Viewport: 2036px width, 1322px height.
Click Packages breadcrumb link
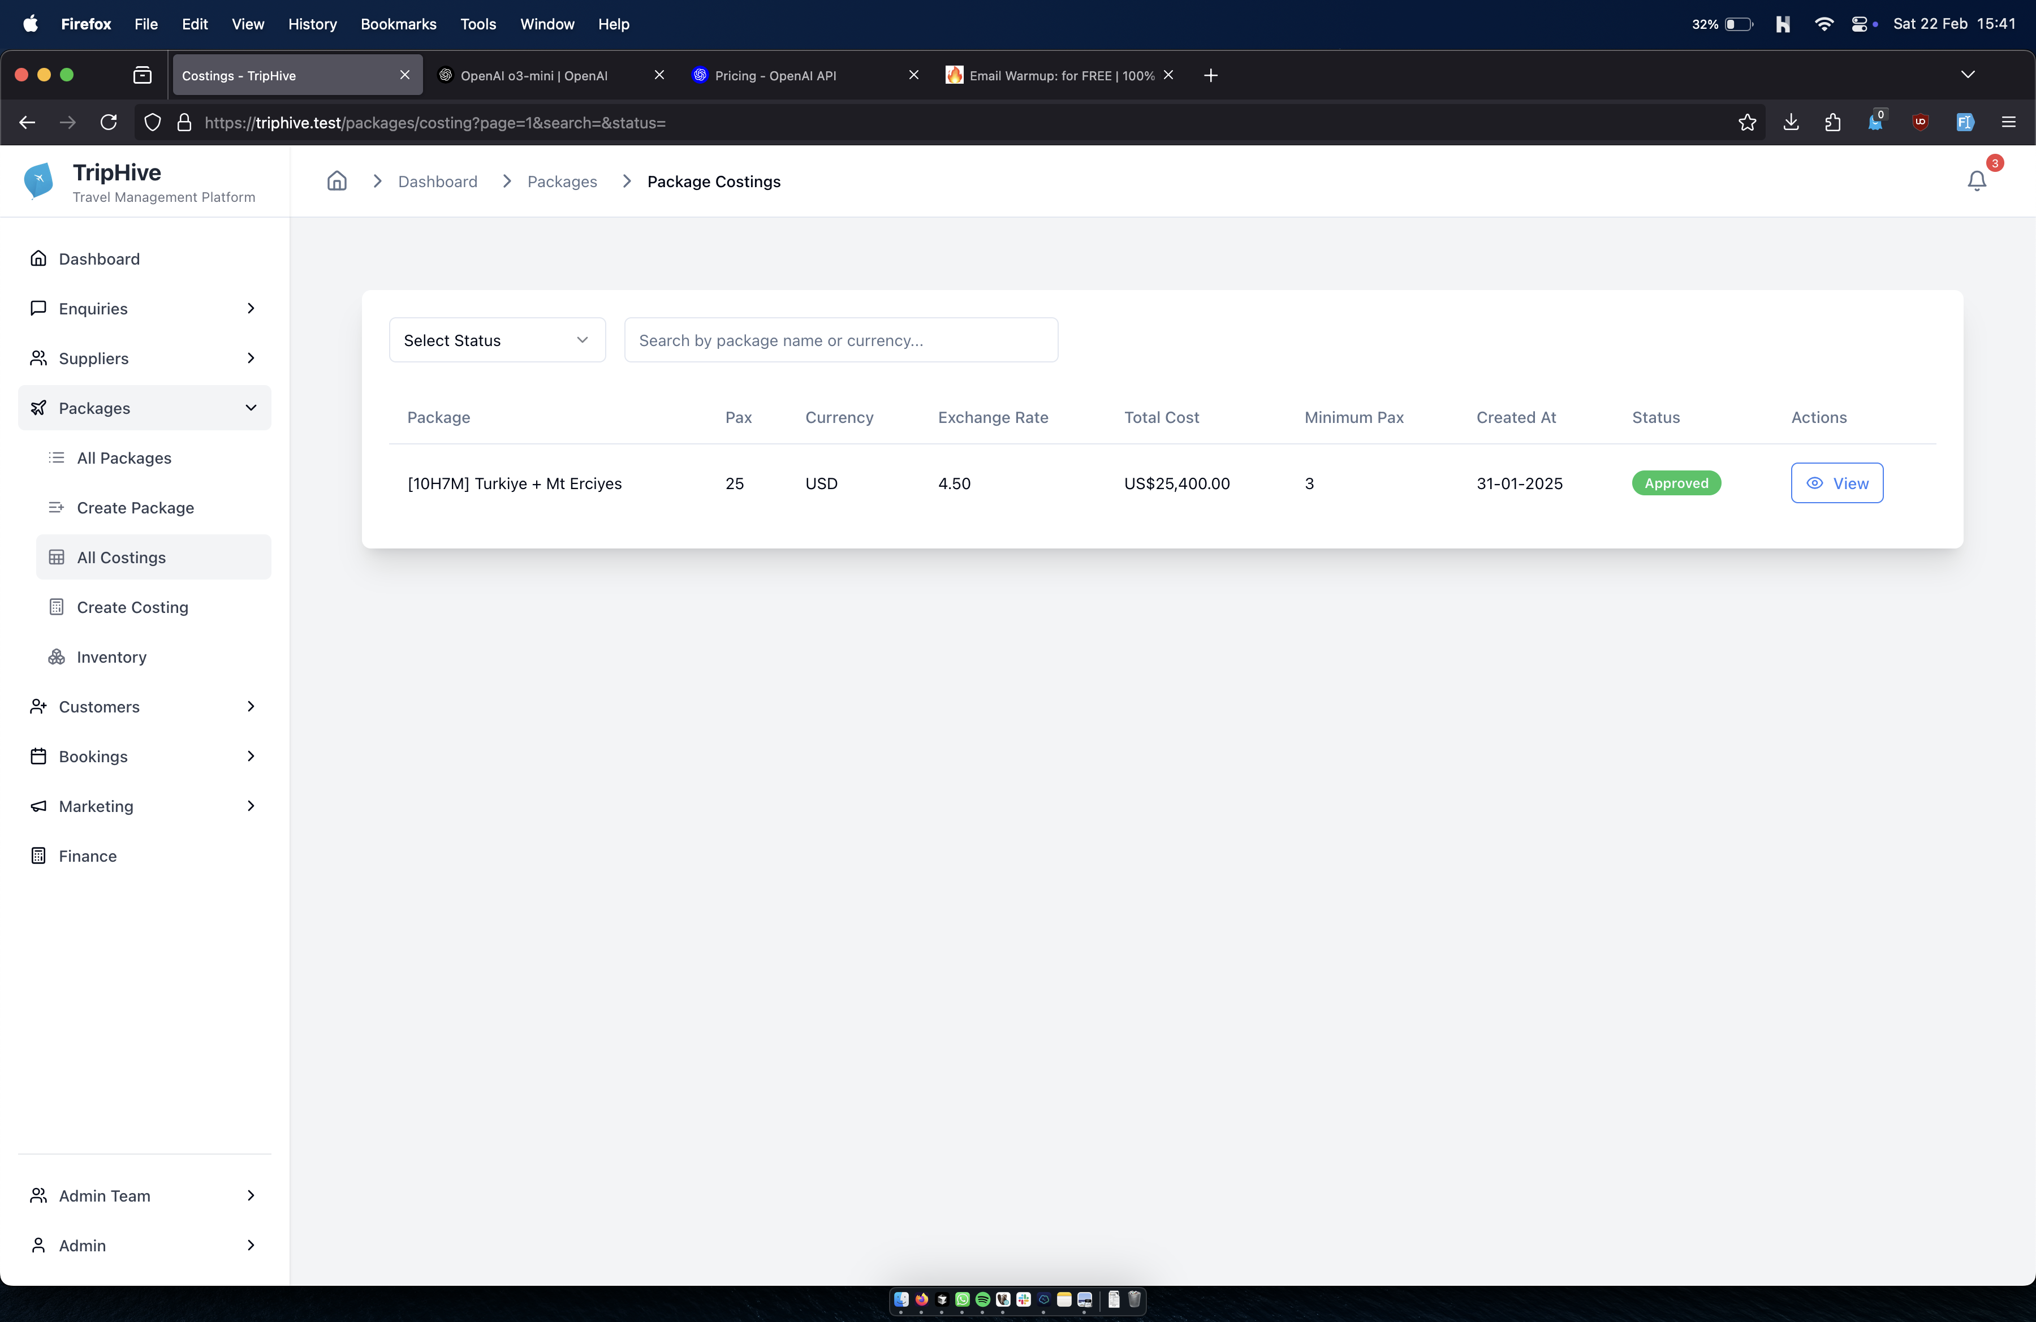562,182
